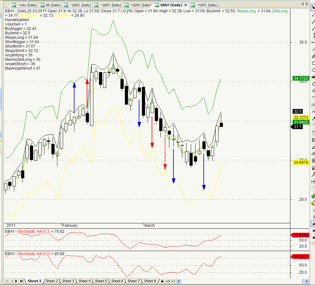Click the green 34.1722 price label
Viewport: 315px width, 286px height.
tap(301, 78)
